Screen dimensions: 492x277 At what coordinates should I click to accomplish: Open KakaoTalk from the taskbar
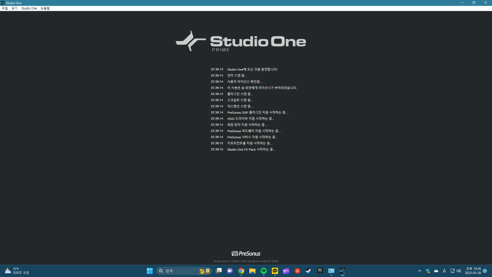[x=275, y=271]
